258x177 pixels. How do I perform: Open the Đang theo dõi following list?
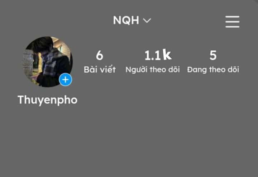(213, 62)
